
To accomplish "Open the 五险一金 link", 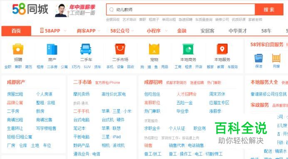I will coord(184,103).
